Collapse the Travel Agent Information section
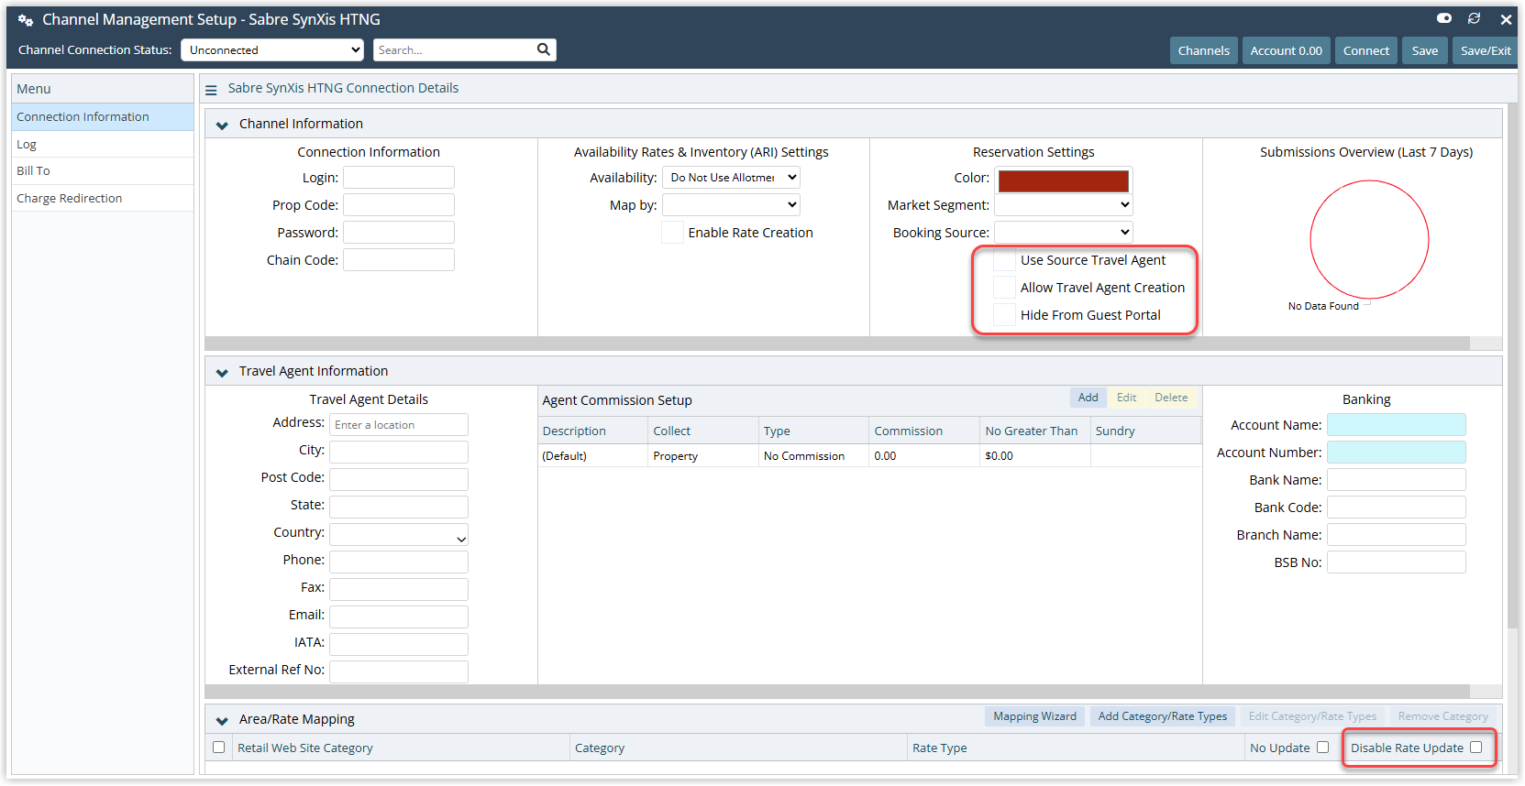The width and height of the screenshot is (1525, 786). 222,372
